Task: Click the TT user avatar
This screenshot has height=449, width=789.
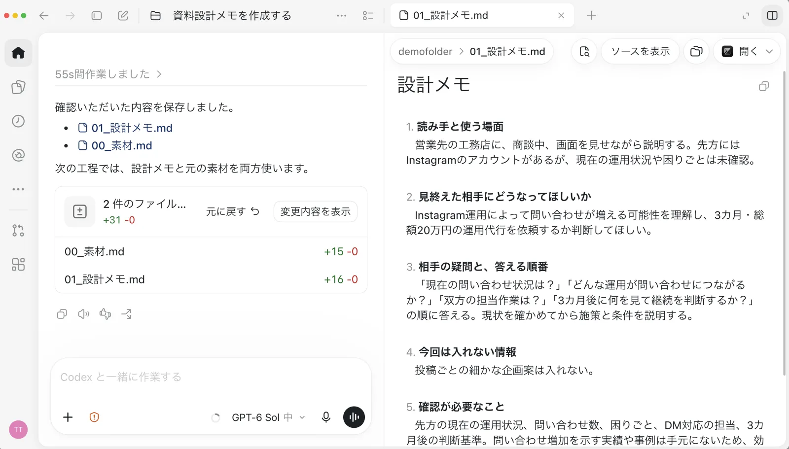Action: [18, 429]
